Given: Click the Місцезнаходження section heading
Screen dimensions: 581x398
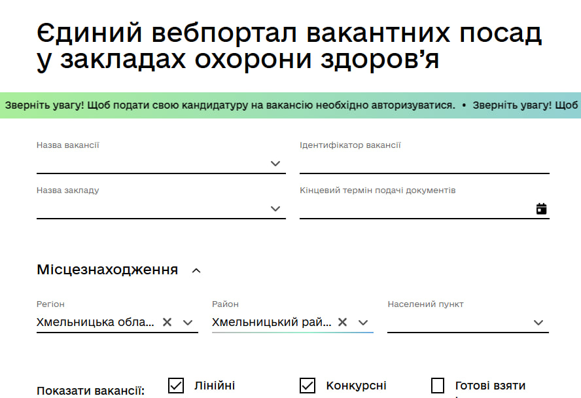Looking at the screenshot, I should (x=107, y=270).
